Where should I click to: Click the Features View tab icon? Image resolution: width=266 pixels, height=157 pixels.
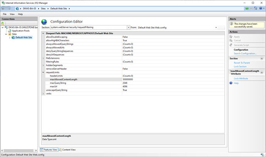[x=42, y=150]
